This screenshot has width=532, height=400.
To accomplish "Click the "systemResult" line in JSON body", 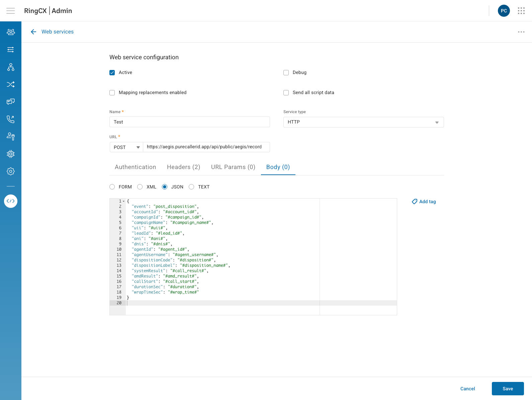I will (x=170, y=271).
